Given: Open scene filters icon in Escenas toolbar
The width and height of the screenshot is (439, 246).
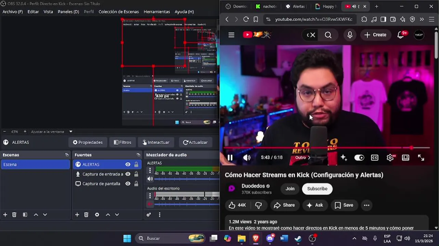Looking at the screenshot, I should 25,215.
